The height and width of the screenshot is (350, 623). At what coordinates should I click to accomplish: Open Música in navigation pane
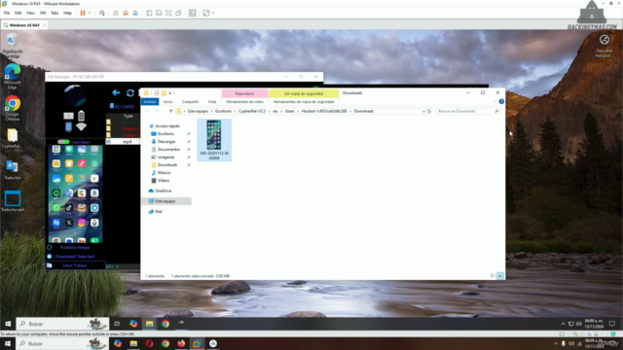coord(164,173)
